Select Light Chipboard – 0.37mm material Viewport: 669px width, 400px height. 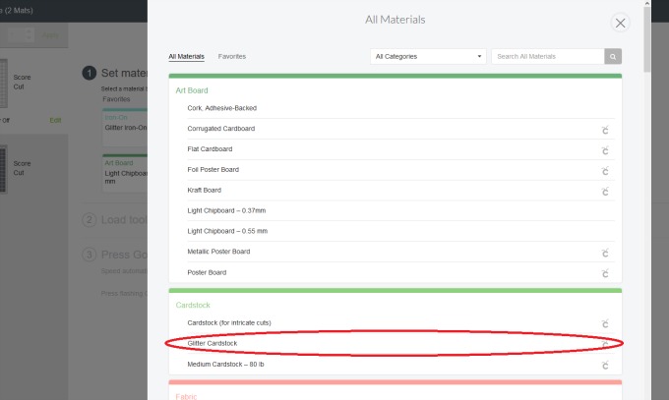click(x=400, y=210)
